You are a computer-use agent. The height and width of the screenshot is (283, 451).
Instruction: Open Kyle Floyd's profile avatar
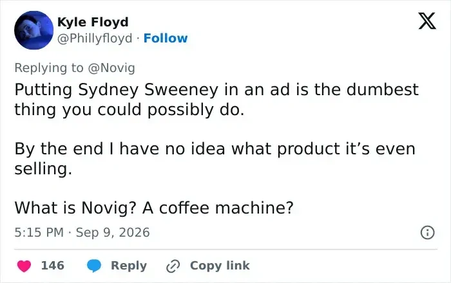coord(34,30)
